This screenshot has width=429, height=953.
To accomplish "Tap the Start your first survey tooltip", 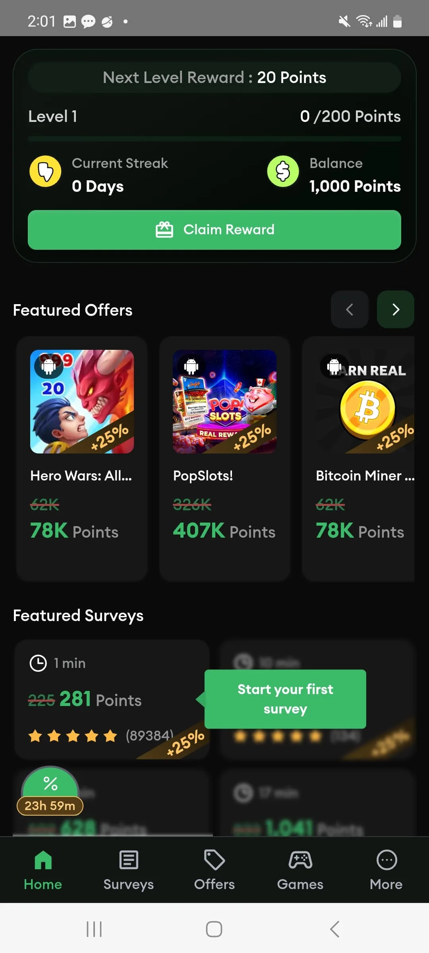I will click(285, 699).
